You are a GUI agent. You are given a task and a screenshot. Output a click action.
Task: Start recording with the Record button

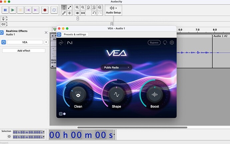pos(45,10)
